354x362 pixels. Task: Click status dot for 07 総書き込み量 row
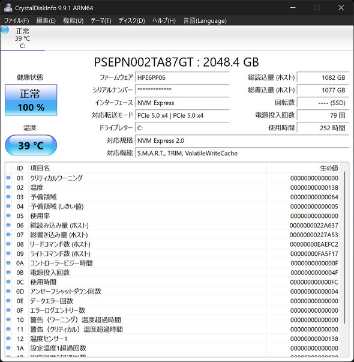pos(8,235)
